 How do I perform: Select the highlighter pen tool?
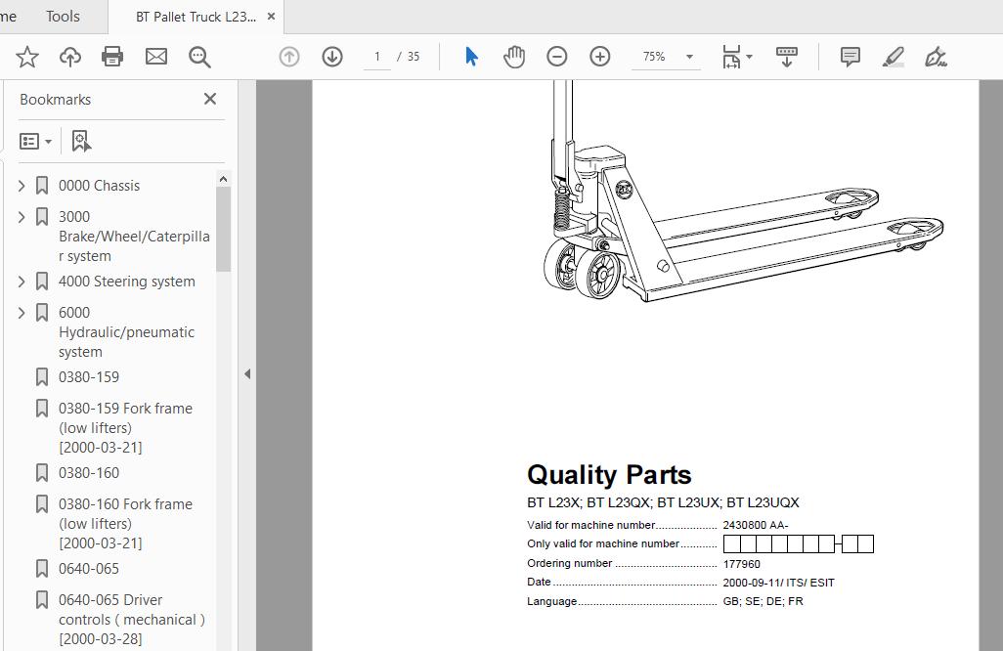pyautogui.click(x=894, y=57)
